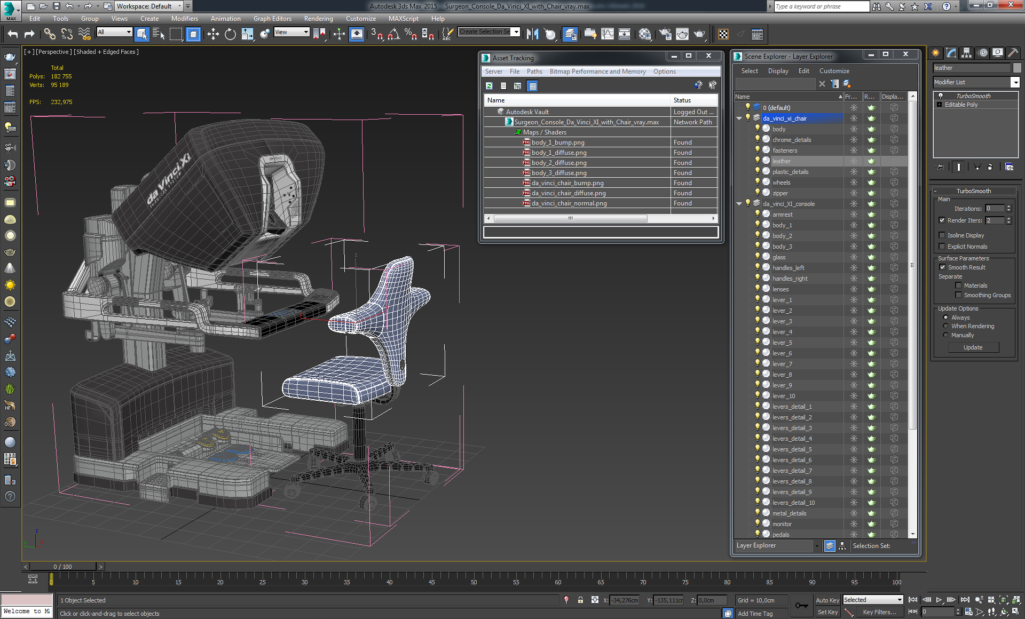1025x619 pixels.
Task: Toggle the Render Iters checkbox
Action: 942,220
